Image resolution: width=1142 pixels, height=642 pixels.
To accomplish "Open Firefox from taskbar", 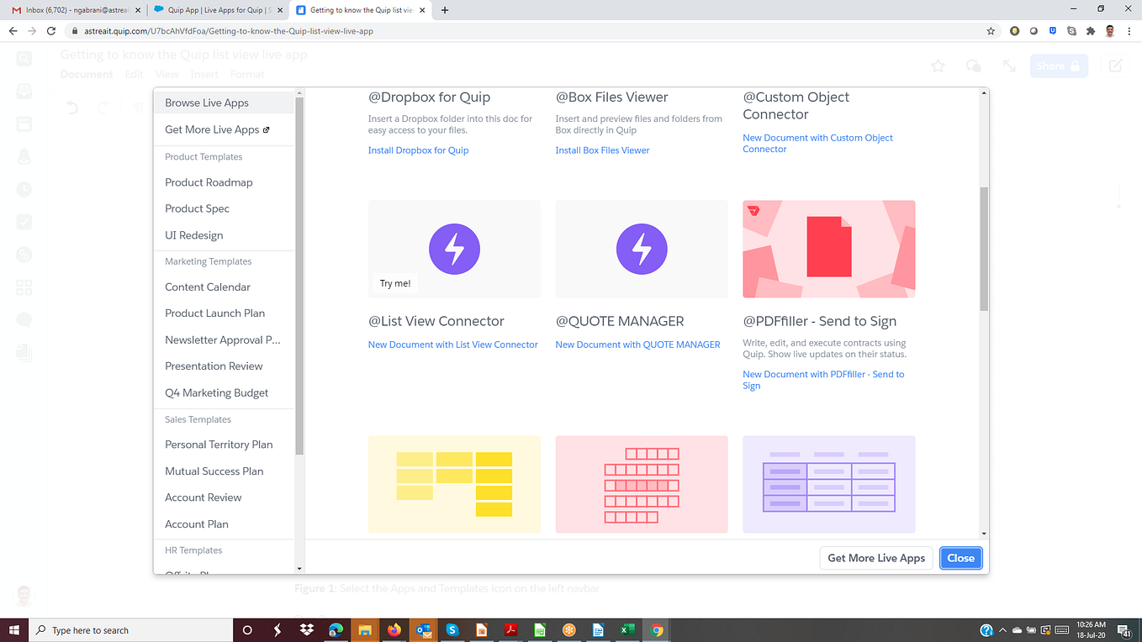I will coord(394,630).
